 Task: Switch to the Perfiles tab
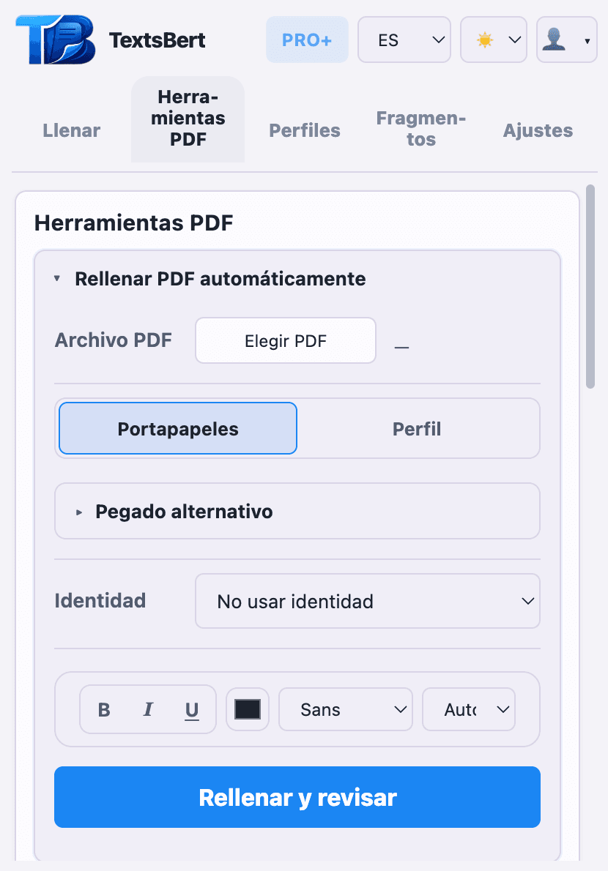tap(304, 130)
